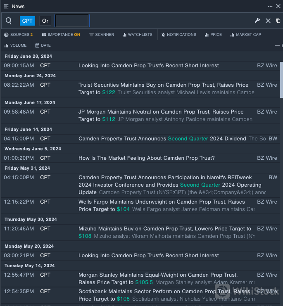Click the copy window icon
The image size is (283, 306).
(x=278, y=21)
